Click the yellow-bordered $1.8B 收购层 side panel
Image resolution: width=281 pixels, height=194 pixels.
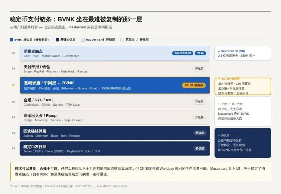[x=243, y=86]
